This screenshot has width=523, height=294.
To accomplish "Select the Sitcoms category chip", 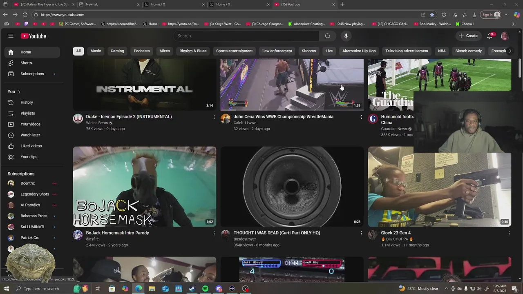I will [309, 51].
